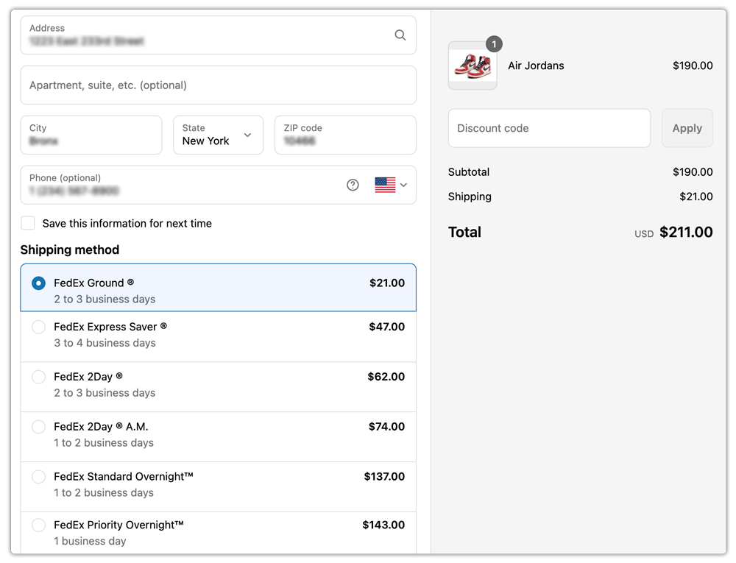Click the Phone (optional) field
736x563 pixels.
pos(219,185)
